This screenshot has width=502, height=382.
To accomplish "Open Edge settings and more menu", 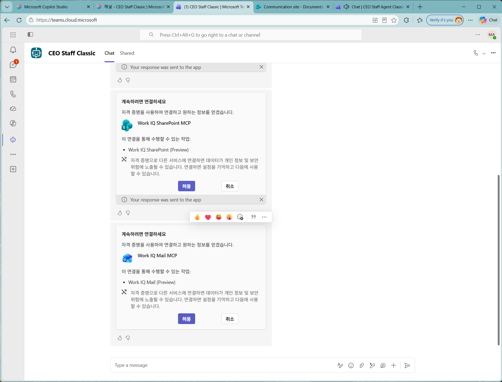I will pyautogui.click(x=470, y=20).
